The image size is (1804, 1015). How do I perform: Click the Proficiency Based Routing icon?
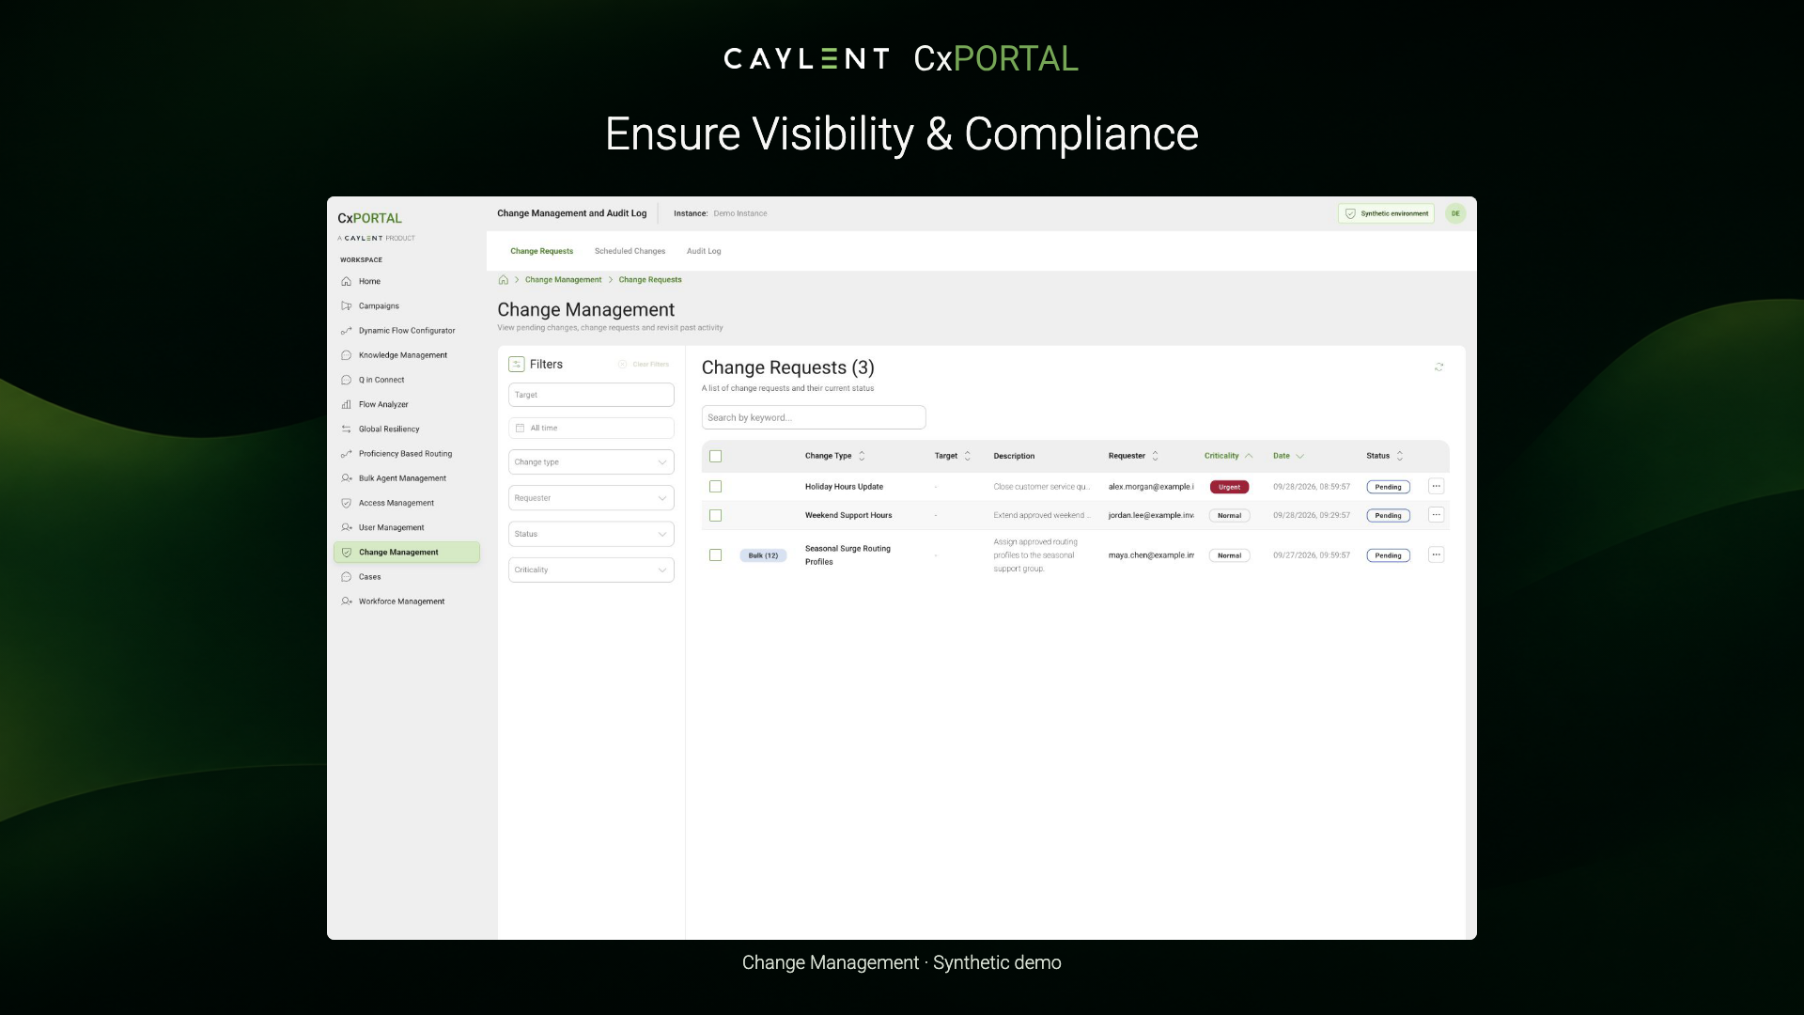(x=347, y=454)
